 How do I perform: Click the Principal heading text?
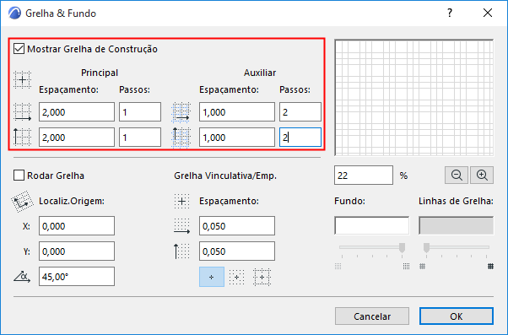coord(100,73)
